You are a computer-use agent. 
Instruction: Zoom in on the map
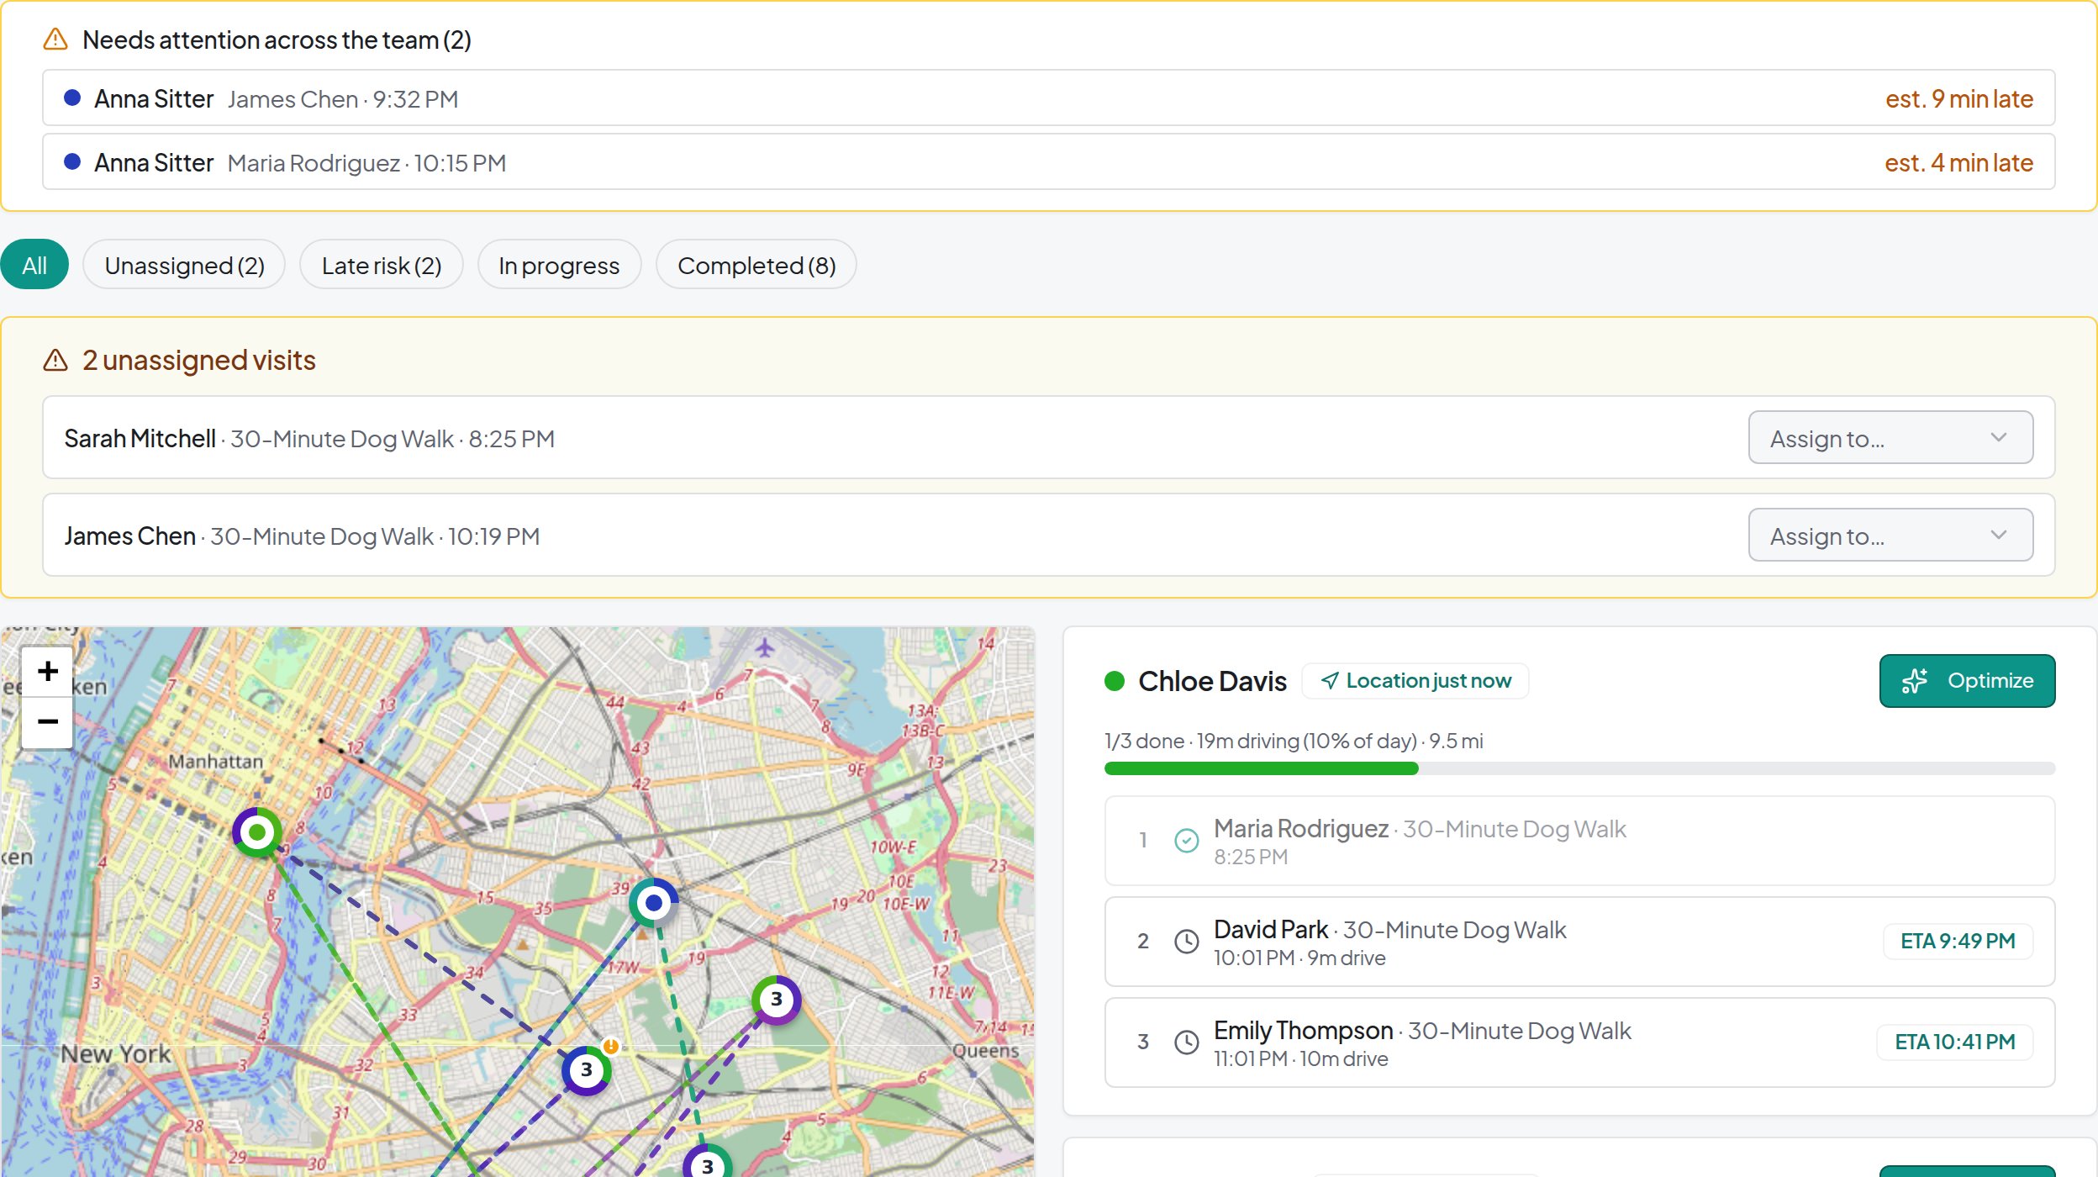point(48,671)
